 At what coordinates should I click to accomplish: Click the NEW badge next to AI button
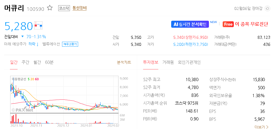tap(214, 22)
